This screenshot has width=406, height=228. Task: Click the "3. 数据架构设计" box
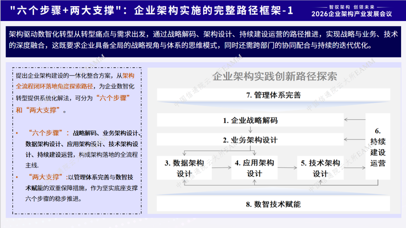(184, 168)
